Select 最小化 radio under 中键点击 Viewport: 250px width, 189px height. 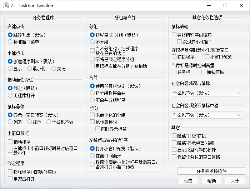click(29, 69)
